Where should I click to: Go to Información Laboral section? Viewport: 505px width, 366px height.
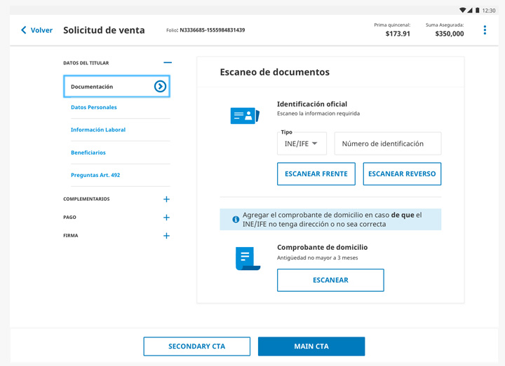[x=98, y=130]
